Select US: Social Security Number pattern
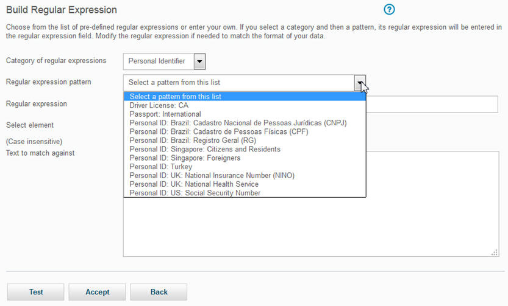The height and width of the screenshot is (306, 508). [195, 193]
